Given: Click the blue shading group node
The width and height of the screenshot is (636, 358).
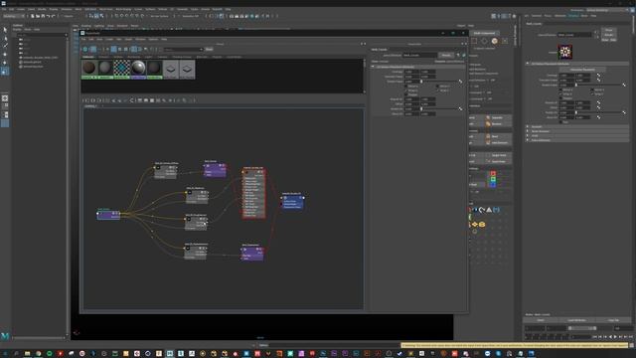Looking at the screenshot, I should [292, 201].
